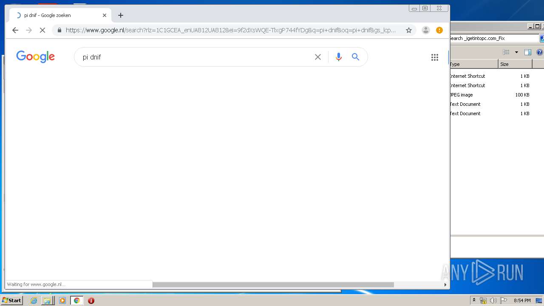
Task: Click the scrollbar's right arrow in Chrome
Action: [x=445, y=285]
